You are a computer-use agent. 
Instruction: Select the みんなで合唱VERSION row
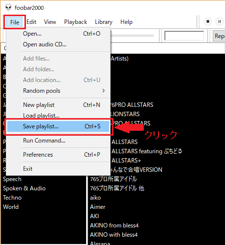click(168, 170)
